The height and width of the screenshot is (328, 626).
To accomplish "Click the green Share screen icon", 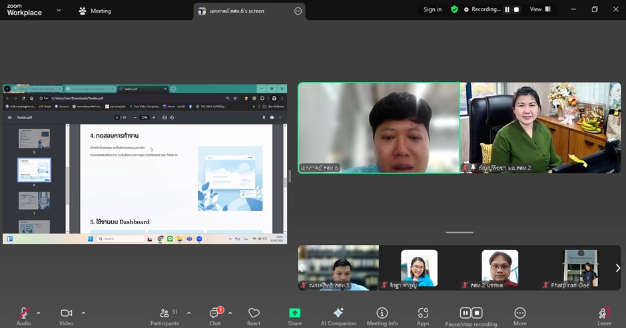I will click(x=294, y=313).
